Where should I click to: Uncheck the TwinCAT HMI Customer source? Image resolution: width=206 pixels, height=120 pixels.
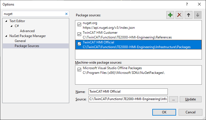tap(79, 34)
